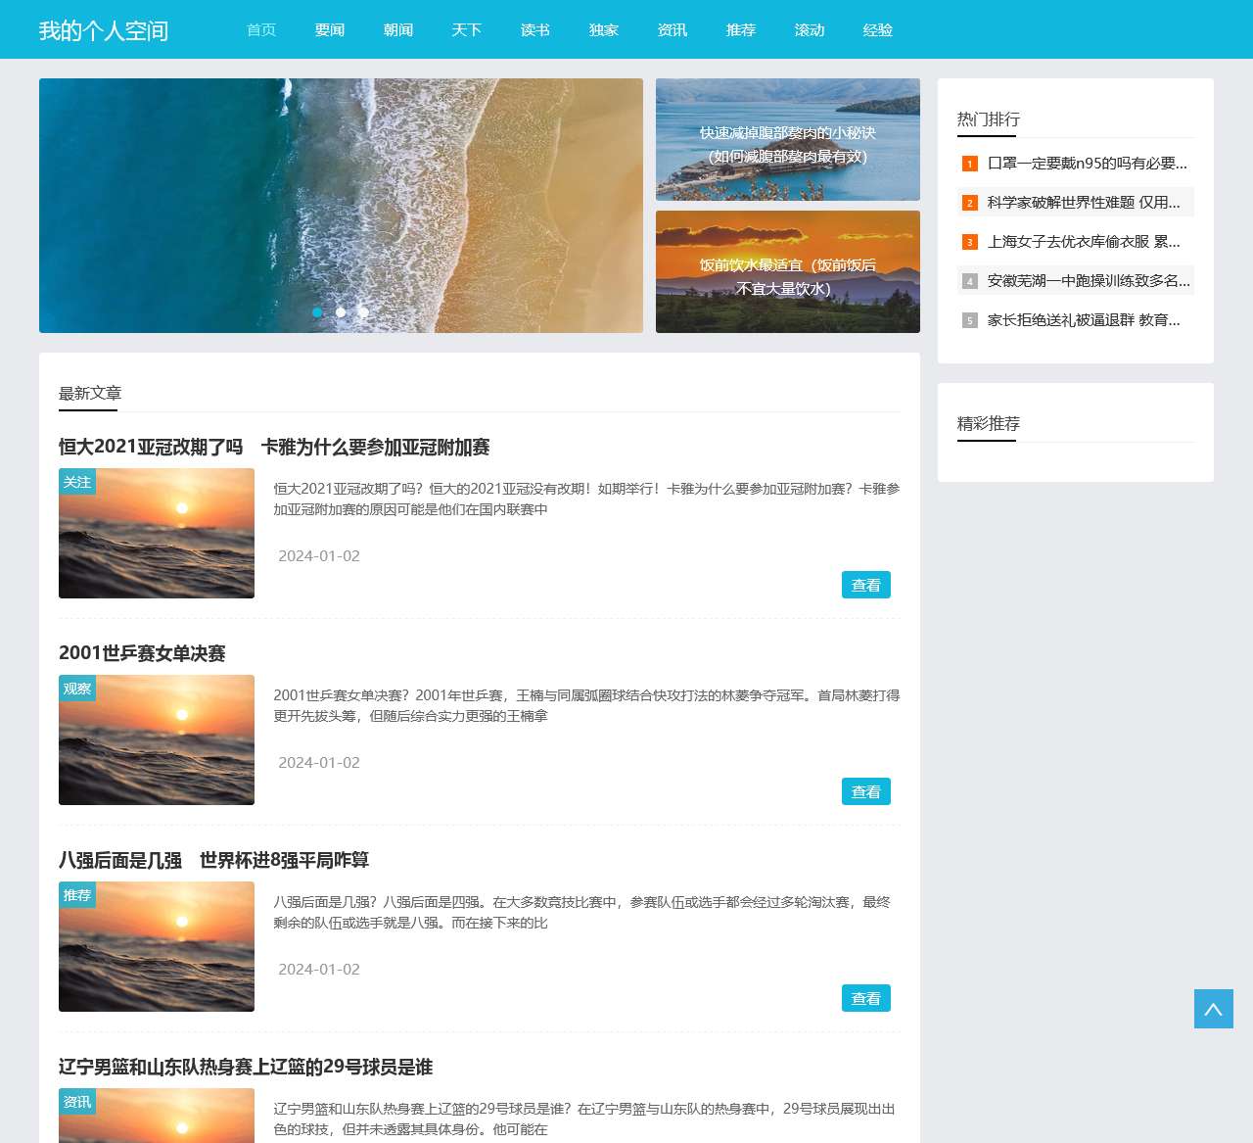Open article title 辽宁男篮和山东队热身赛
The height and width of the screenshot is (1143, 1253).
tap(246, 1067)
